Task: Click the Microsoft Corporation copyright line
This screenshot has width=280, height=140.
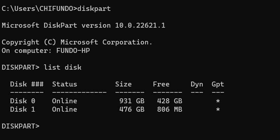Action: (x=77, y=42)
